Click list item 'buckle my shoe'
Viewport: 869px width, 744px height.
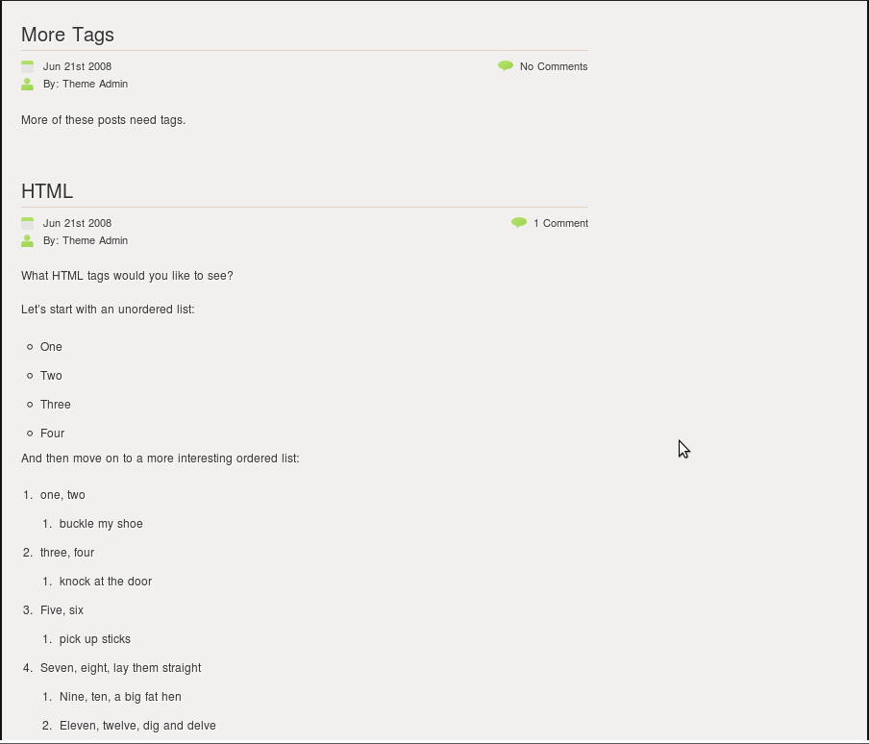[101, 524]
